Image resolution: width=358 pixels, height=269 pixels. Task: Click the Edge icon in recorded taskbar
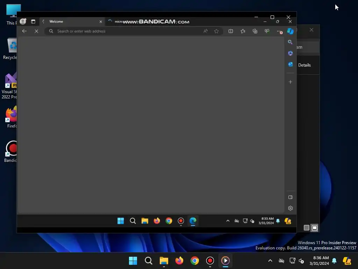click(193, 221)
